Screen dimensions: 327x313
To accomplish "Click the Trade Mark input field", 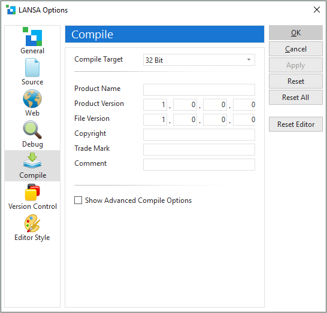I will [x=199, y=150].
